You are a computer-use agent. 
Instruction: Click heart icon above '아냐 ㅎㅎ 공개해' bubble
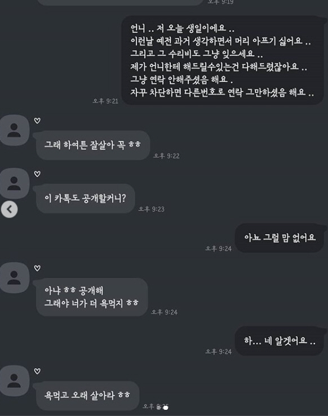click(37, 268)
